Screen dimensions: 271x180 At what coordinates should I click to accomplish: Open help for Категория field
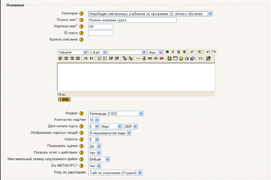coord(81,14)
